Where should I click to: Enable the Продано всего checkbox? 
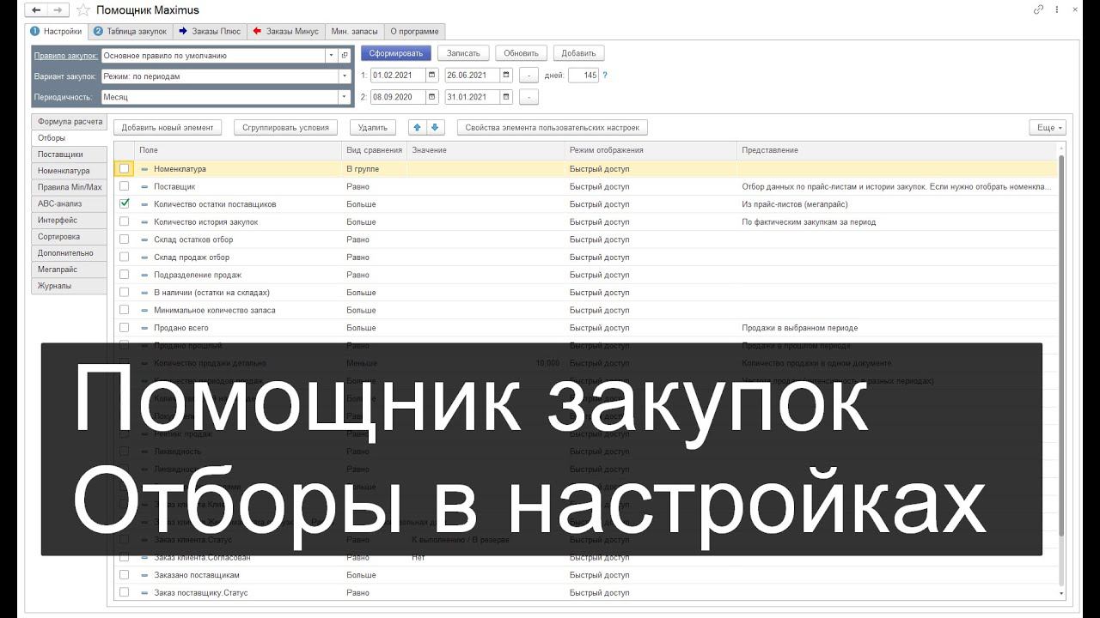(x=125, y=328)
